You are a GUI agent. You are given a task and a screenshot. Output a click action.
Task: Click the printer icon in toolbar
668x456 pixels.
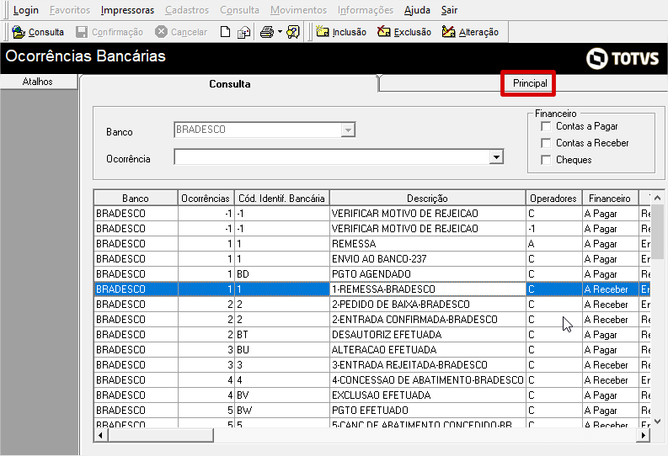267,32
